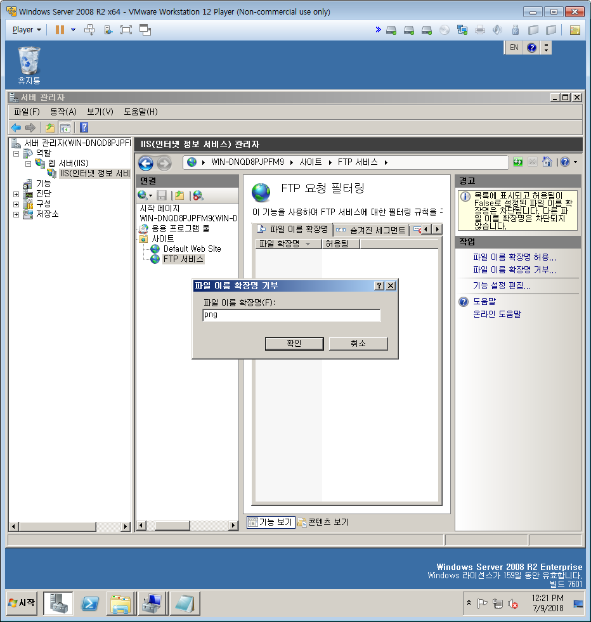591x622 pixels.
Task: Click the connections up folder icon
Action: click(179, 195)
